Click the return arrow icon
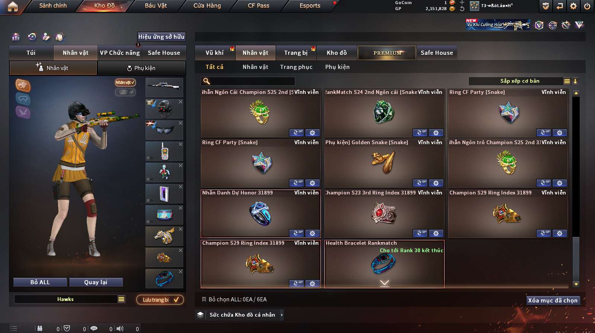 pyautogui.click(x=560, y=6)
